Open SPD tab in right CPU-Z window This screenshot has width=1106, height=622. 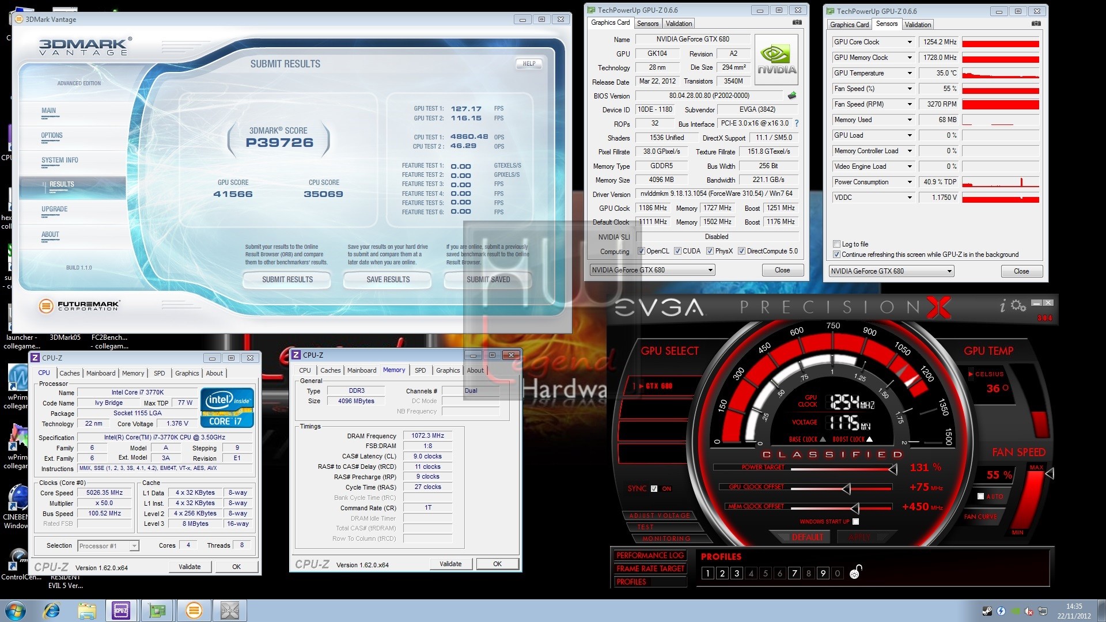coord(421,370)
